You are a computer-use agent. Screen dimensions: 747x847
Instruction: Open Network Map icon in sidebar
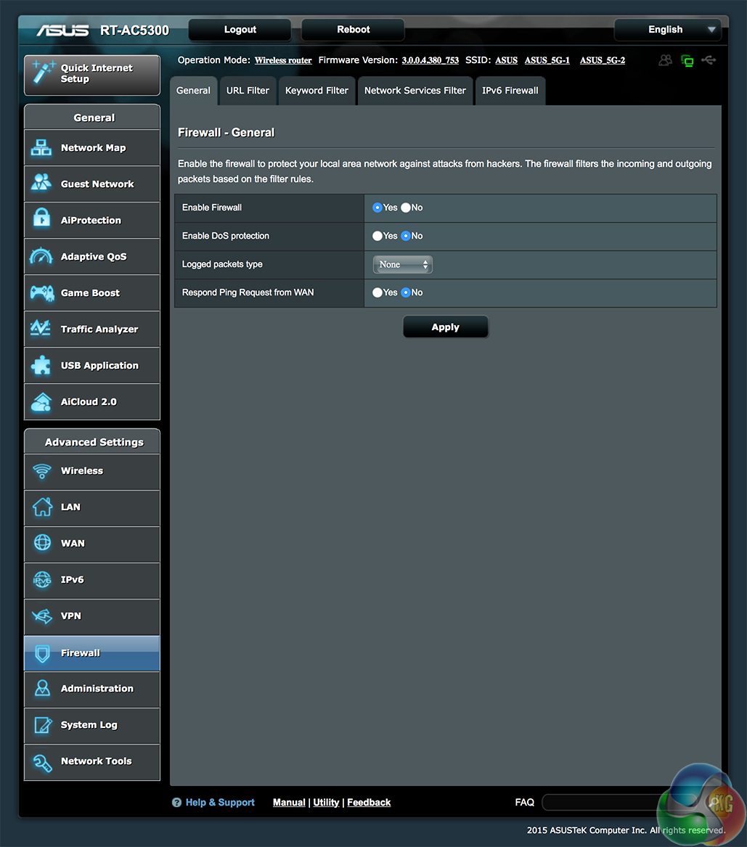pyautogui.click(x=41, y=147)
